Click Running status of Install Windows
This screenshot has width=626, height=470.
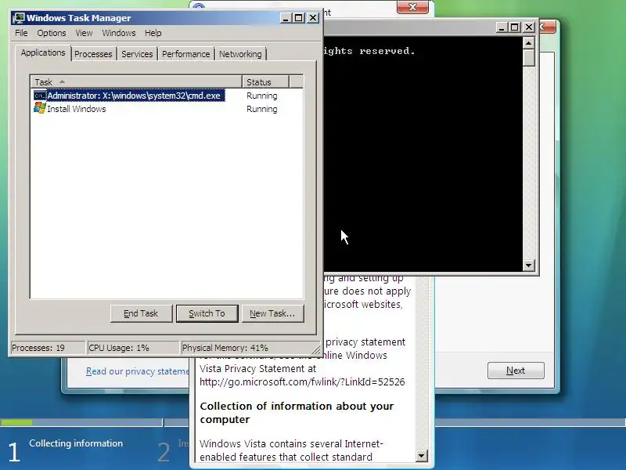pos(261,109)
